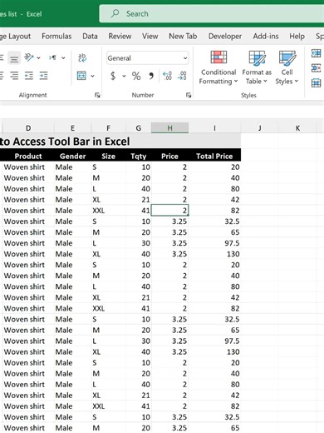Click the Delete cells icon
The width and height of the screenshot is (324, 433).
316,67
